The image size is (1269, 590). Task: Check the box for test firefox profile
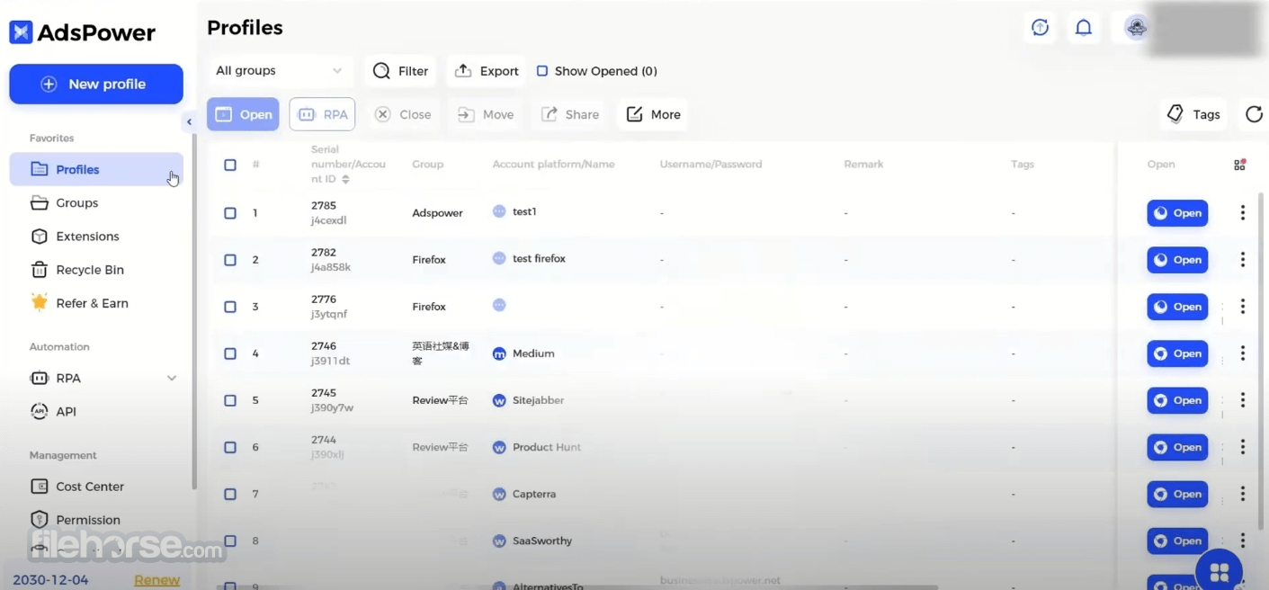(x=230, y=260)
